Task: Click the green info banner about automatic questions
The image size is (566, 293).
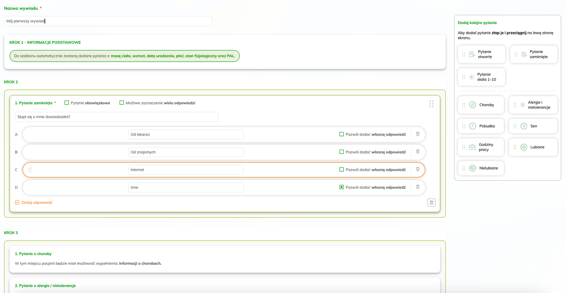Action: tap(125, 56)
